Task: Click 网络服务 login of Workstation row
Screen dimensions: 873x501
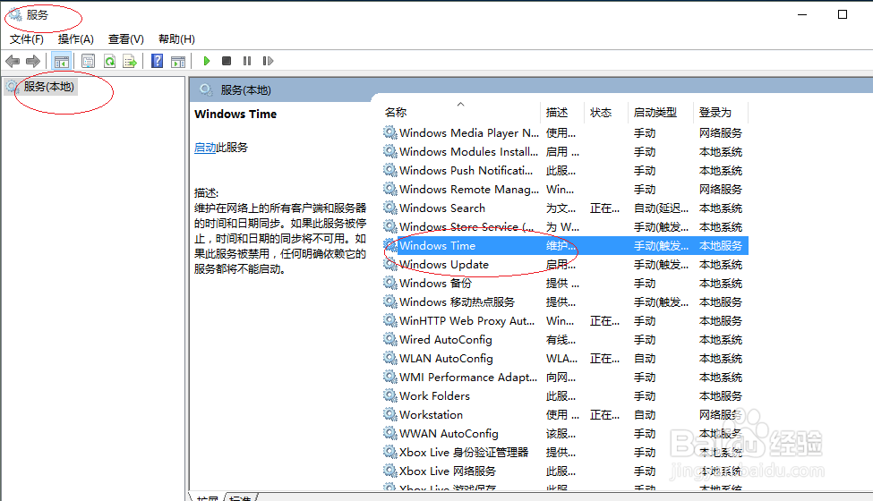Action: [x=721, y=415]
